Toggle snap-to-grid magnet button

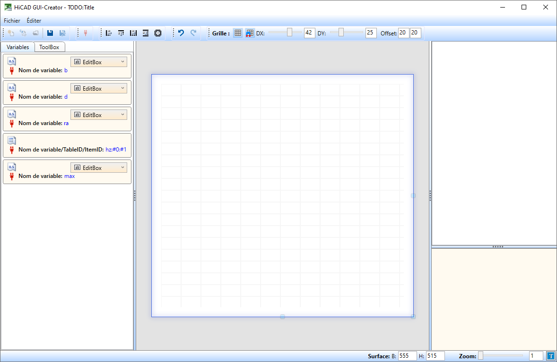point(250,33)
